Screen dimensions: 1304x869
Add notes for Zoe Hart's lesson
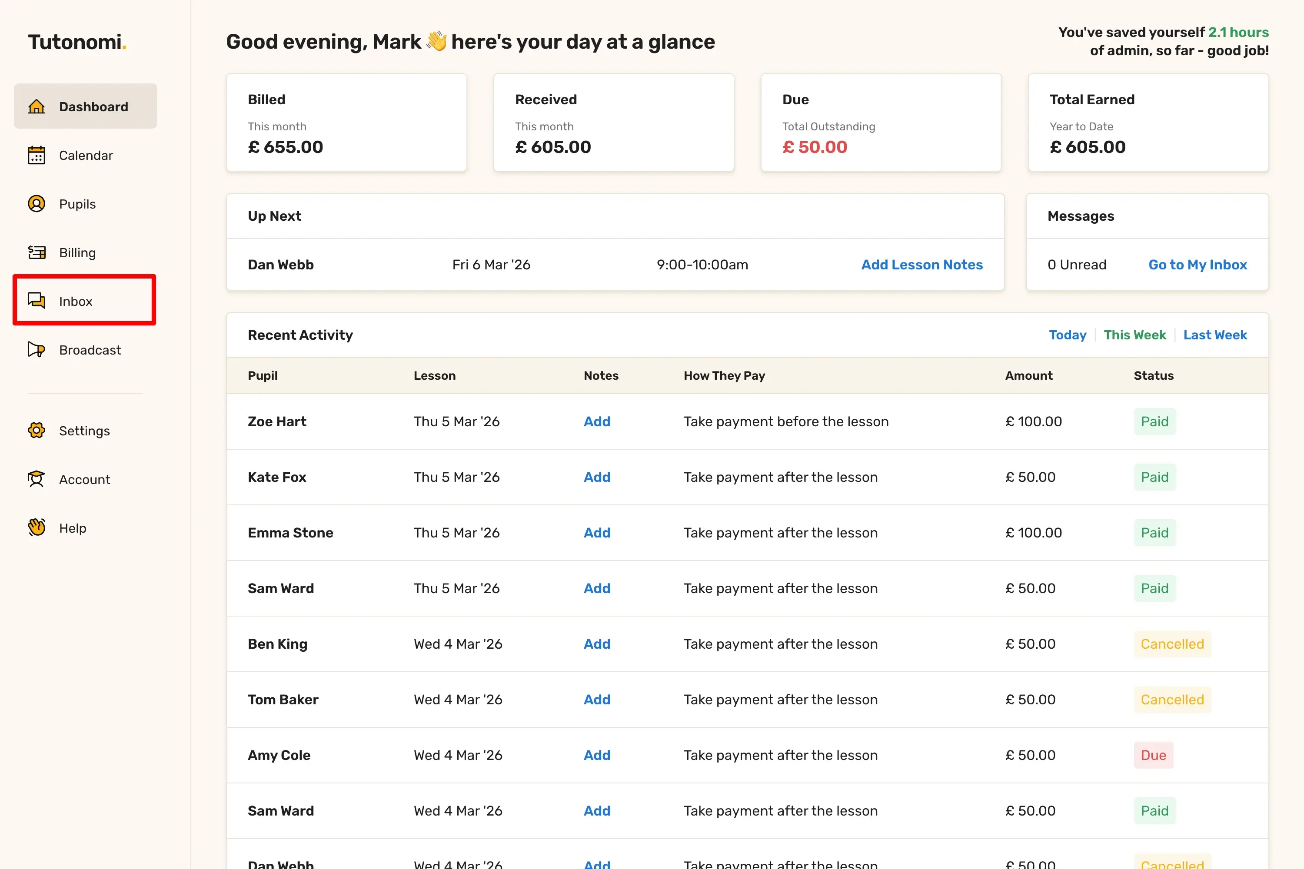pyautogui.click(x=596, y=422)
